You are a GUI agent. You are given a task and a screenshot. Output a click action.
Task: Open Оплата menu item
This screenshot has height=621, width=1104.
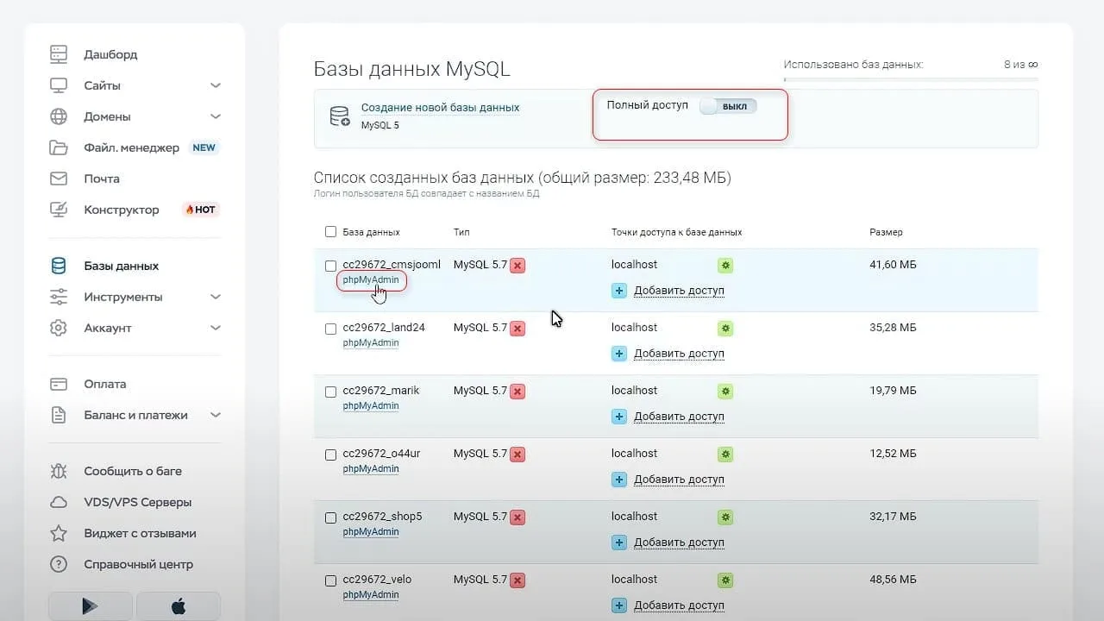click(105, 384)
